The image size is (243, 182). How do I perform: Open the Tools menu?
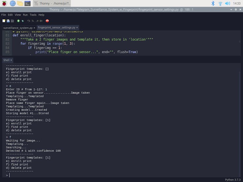click(x=33, y=15)
